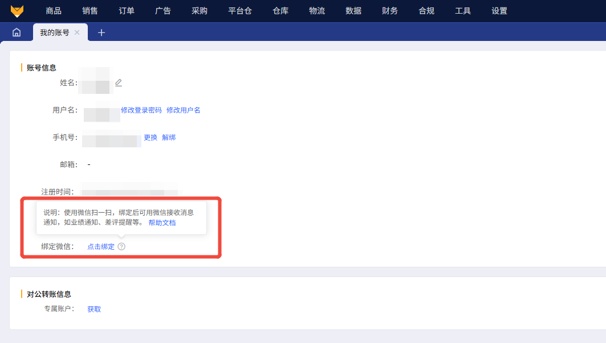Open the 订单 menu
The height and width of the screenshot is (343, 606).
[127, 11]
